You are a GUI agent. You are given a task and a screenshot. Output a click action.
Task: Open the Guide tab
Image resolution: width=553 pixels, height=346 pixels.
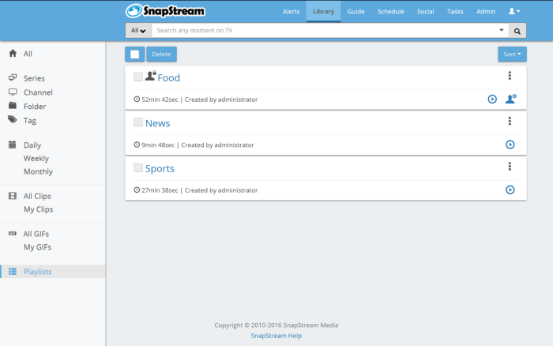(x=355, y=11)
